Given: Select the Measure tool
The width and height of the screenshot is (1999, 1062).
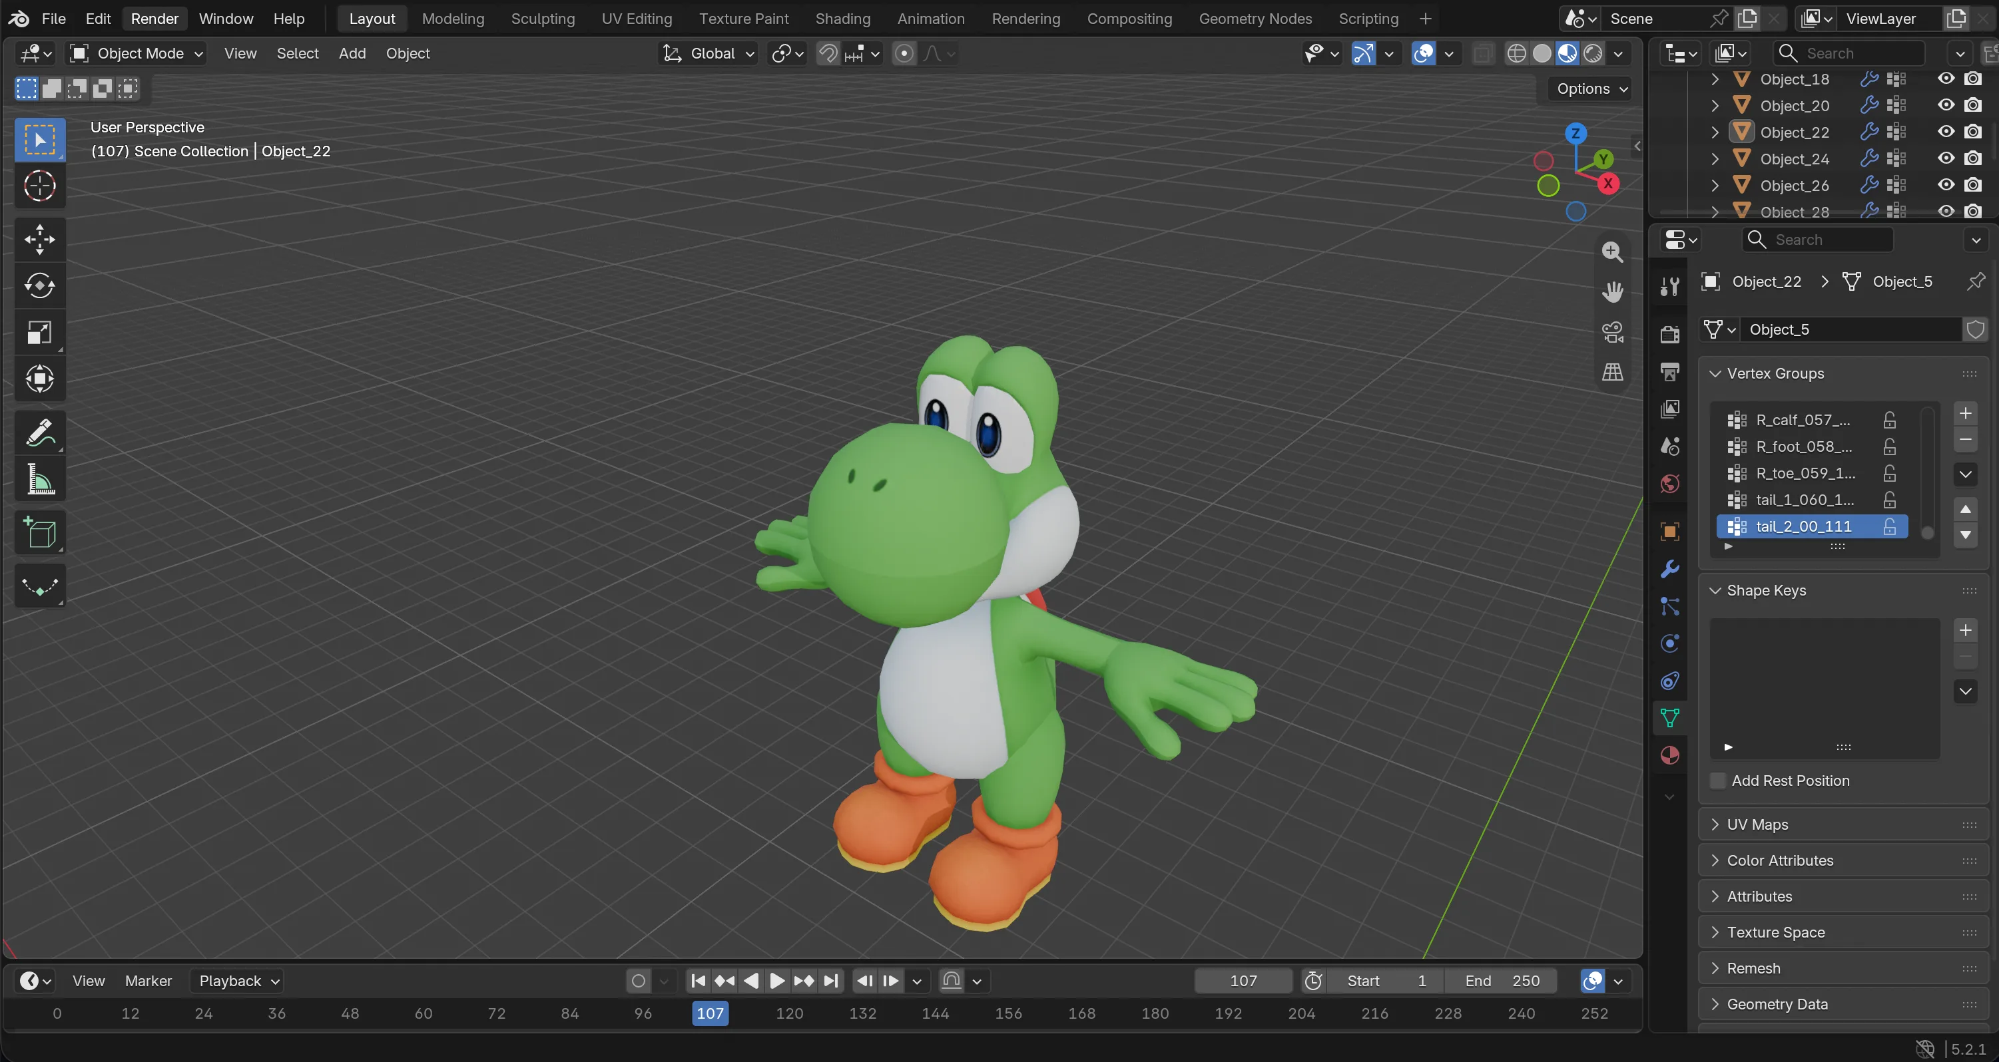Looking at the screenshot, I should click(x=39, y=479).
